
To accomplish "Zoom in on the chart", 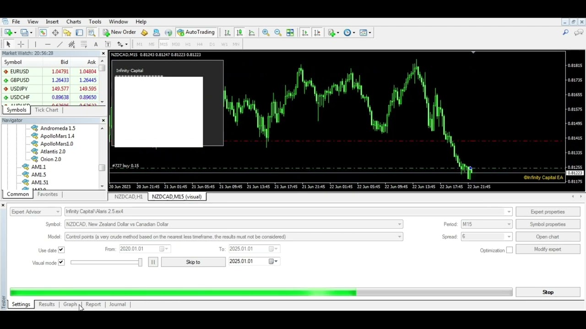I will coord(266,32).
